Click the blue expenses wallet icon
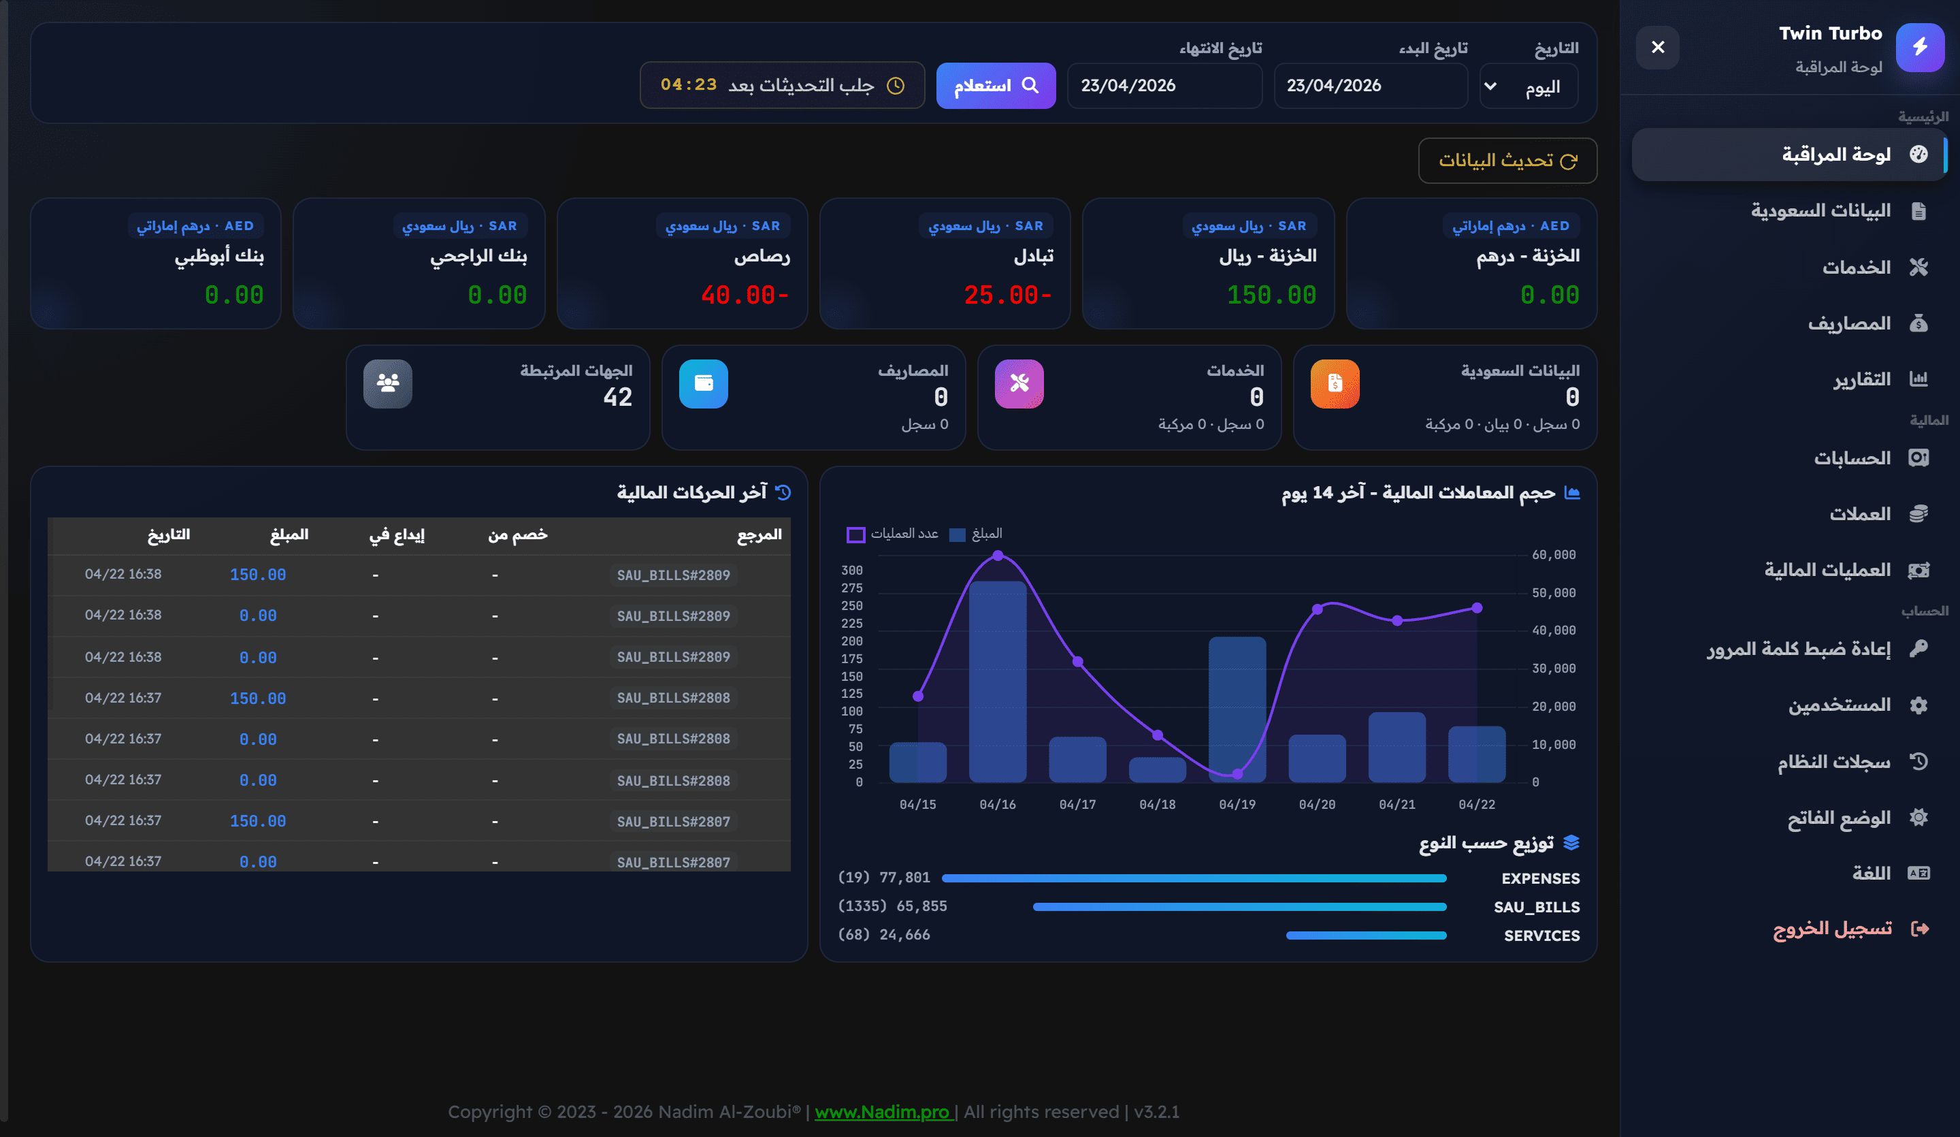This screenshot has width=1960, height=1137. tap(703, 384)
